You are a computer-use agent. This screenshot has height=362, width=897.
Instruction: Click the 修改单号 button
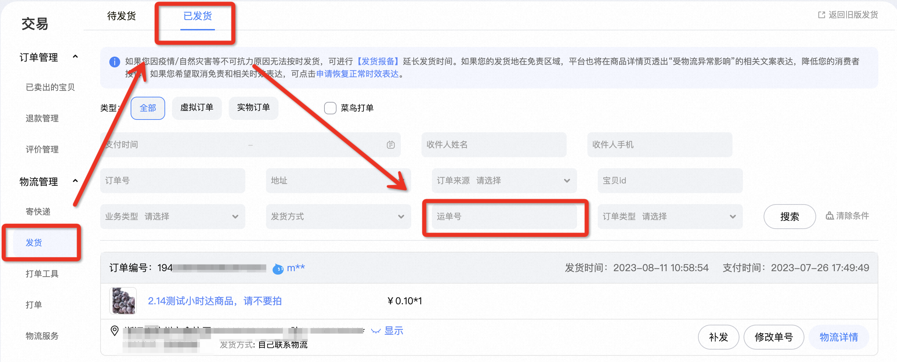[773, 337]
